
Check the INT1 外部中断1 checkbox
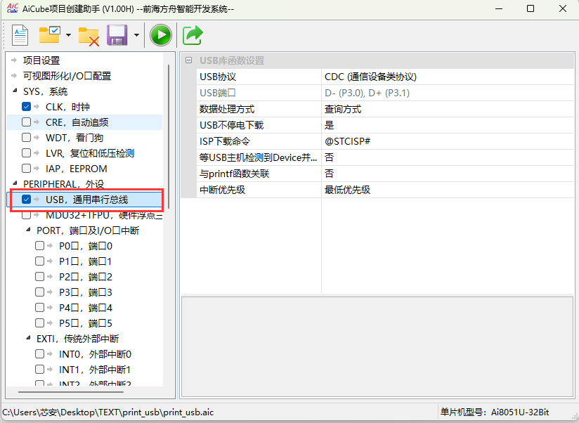(x=39, y=369)
